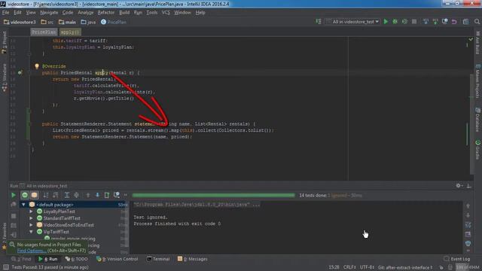
Task: Open the Navigate menu
Action: tap(49, 13)
